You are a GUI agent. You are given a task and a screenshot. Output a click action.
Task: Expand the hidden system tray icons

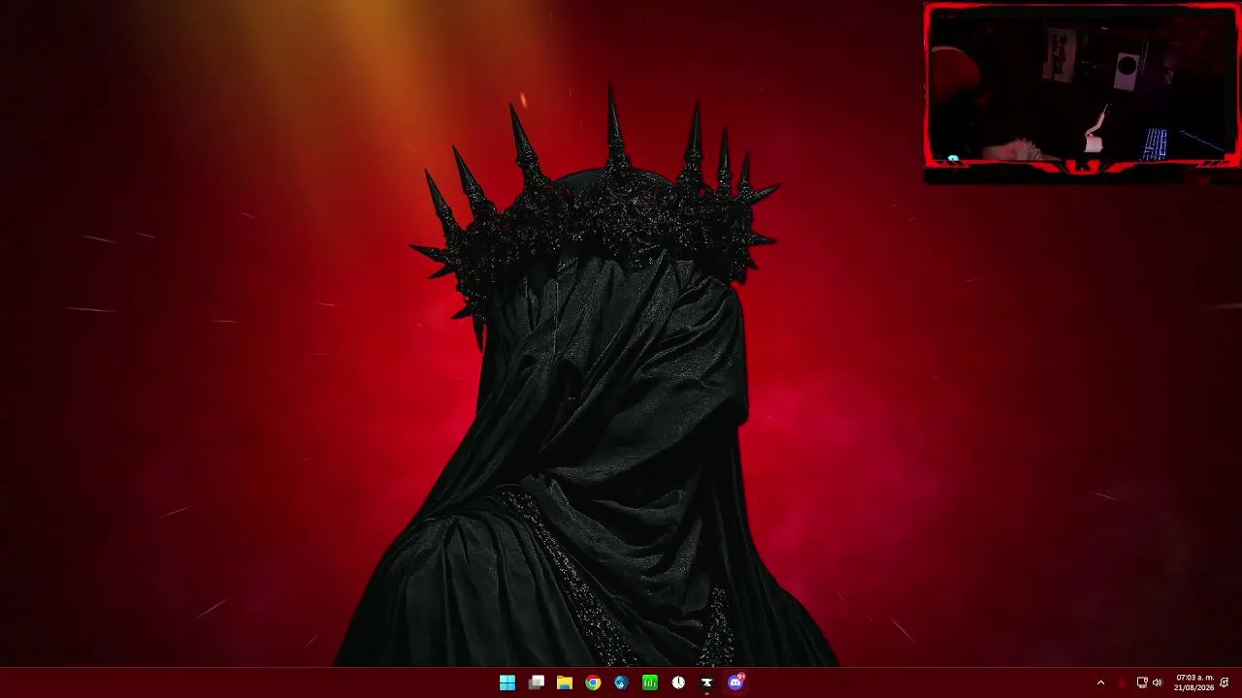[1100, 682]
